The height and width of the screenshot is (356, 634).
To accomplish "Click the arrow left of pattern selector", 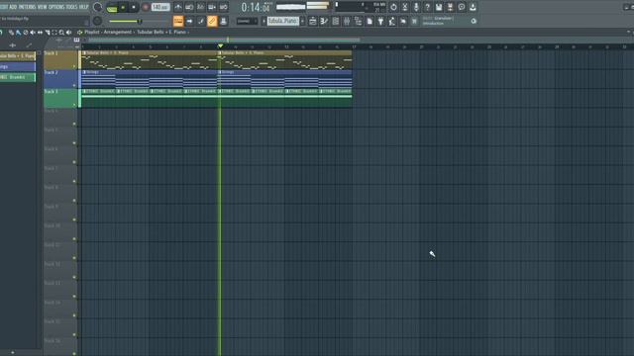I will coord(264,21).
